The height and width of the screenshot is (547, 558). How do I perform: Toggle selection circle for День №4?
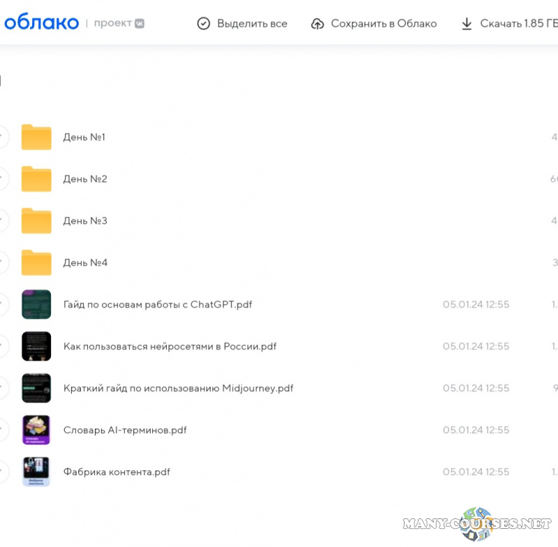pos(3,263)
